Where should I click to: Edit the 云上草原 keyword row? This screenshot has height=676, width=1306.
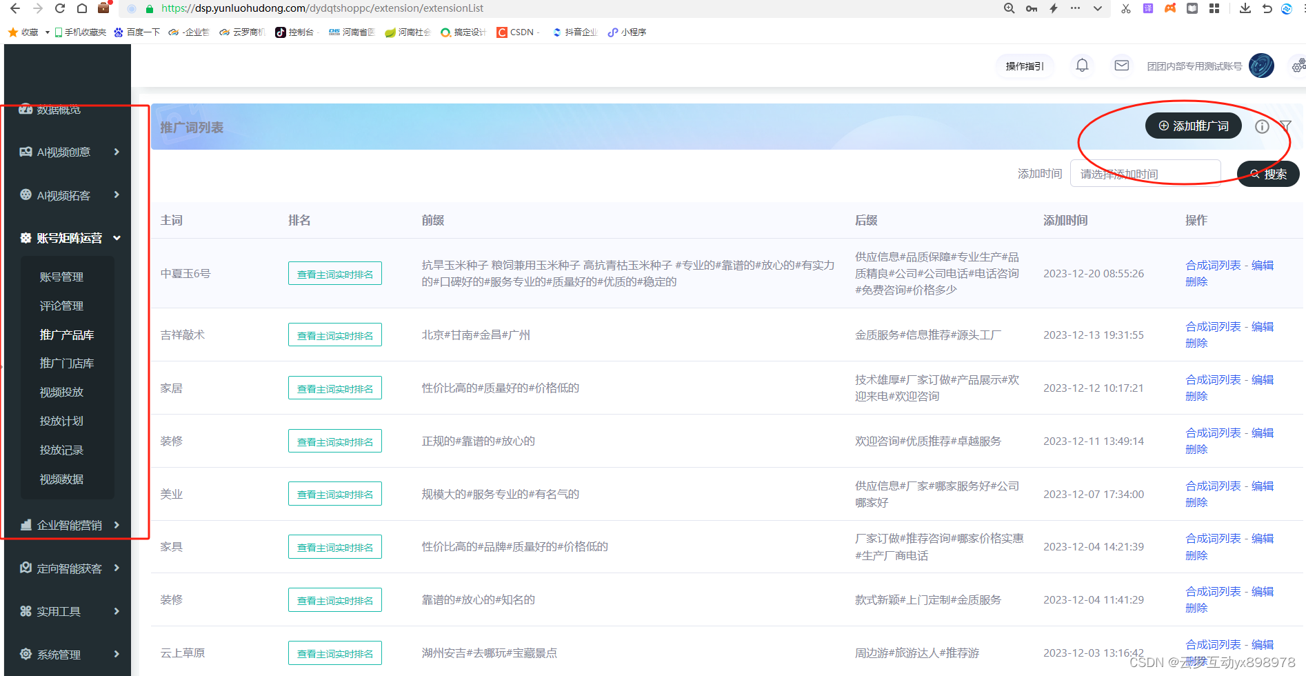[1263, 644]
